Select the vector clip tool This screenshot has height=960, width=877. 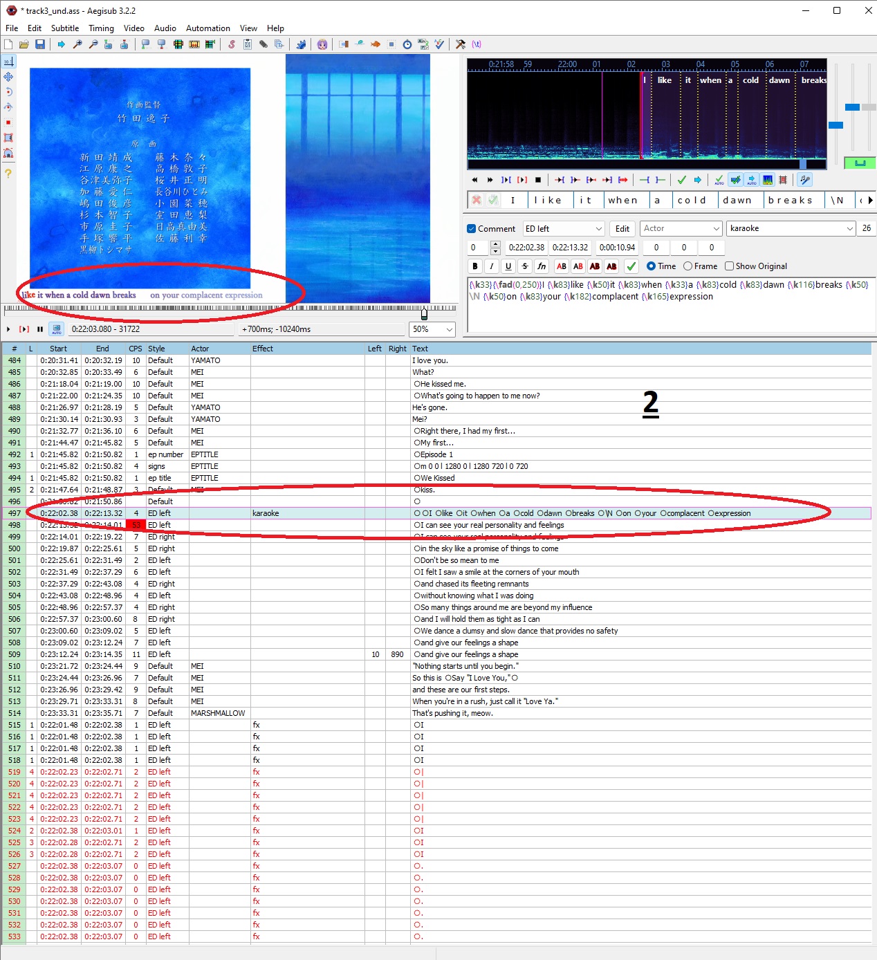pos(8,154)
